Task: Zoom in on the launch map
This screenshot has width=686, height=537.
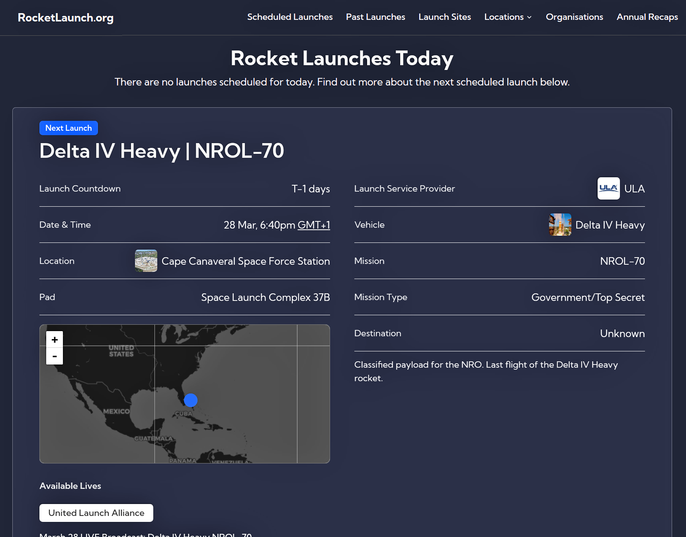Action: tap(55, 339)
